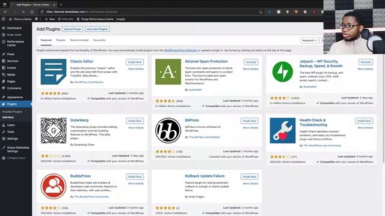
Task: Open More Details for Jetpack
Action: click(365, 69)
